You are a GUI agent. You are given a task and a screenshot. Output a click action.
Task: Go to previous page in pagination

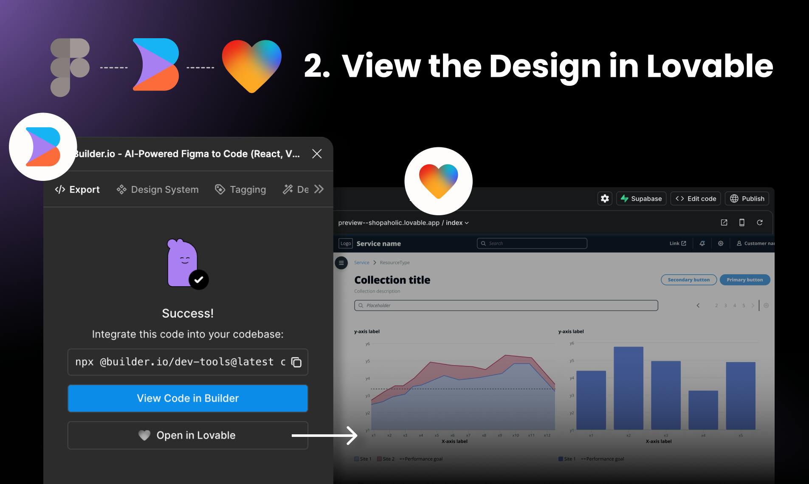(x=698, y=305)
